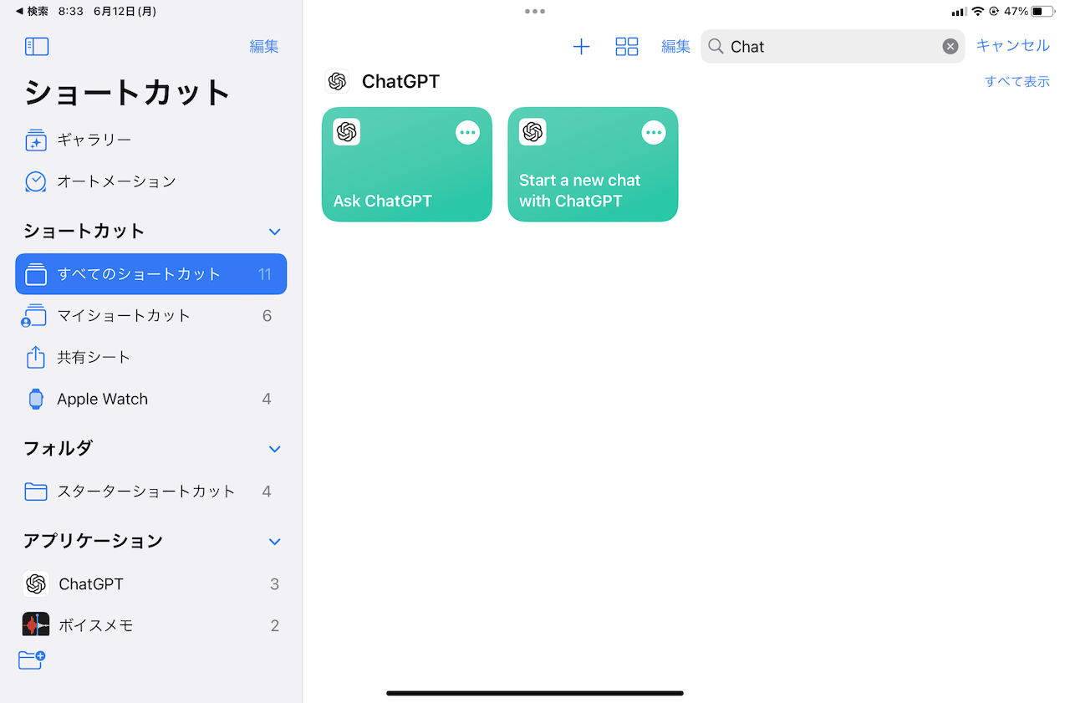Open the Voice Memos shortcuts group
Viewport: 1070px width, 703px height.
(x=100, y=624)
